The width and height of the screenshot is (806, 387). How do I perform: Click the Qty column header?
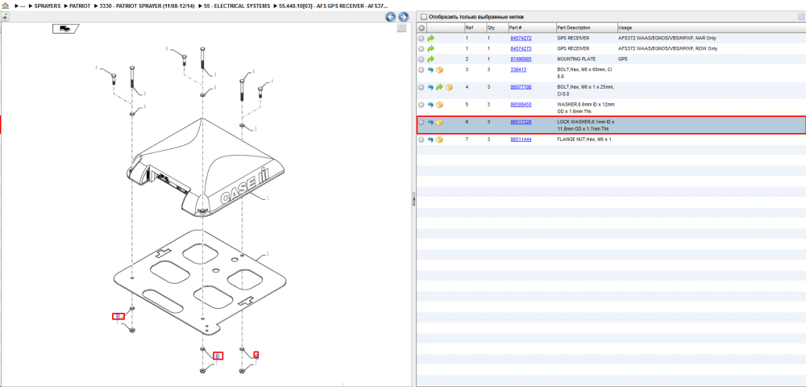tap(496, 27)
